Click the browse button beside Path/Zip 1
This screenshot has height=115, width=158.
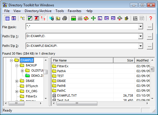coord(150,36)
